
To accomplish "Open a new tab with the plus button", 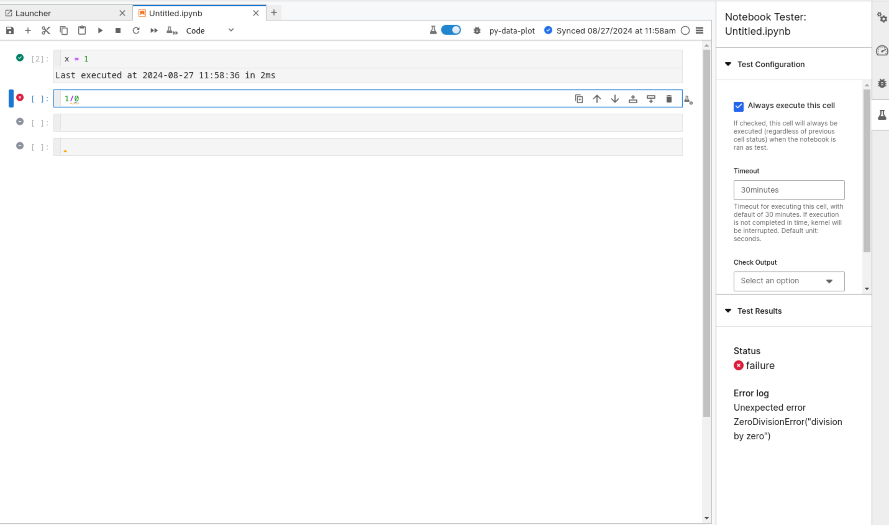I will point(274,13).
